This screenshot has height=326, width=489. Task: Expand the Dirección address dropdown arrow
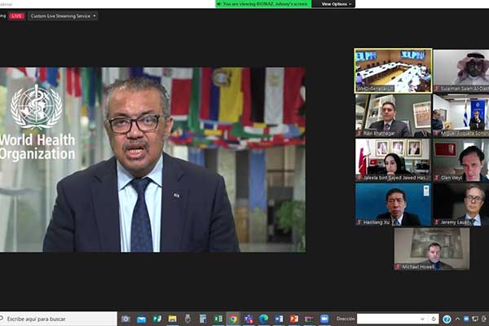(422, 319)
